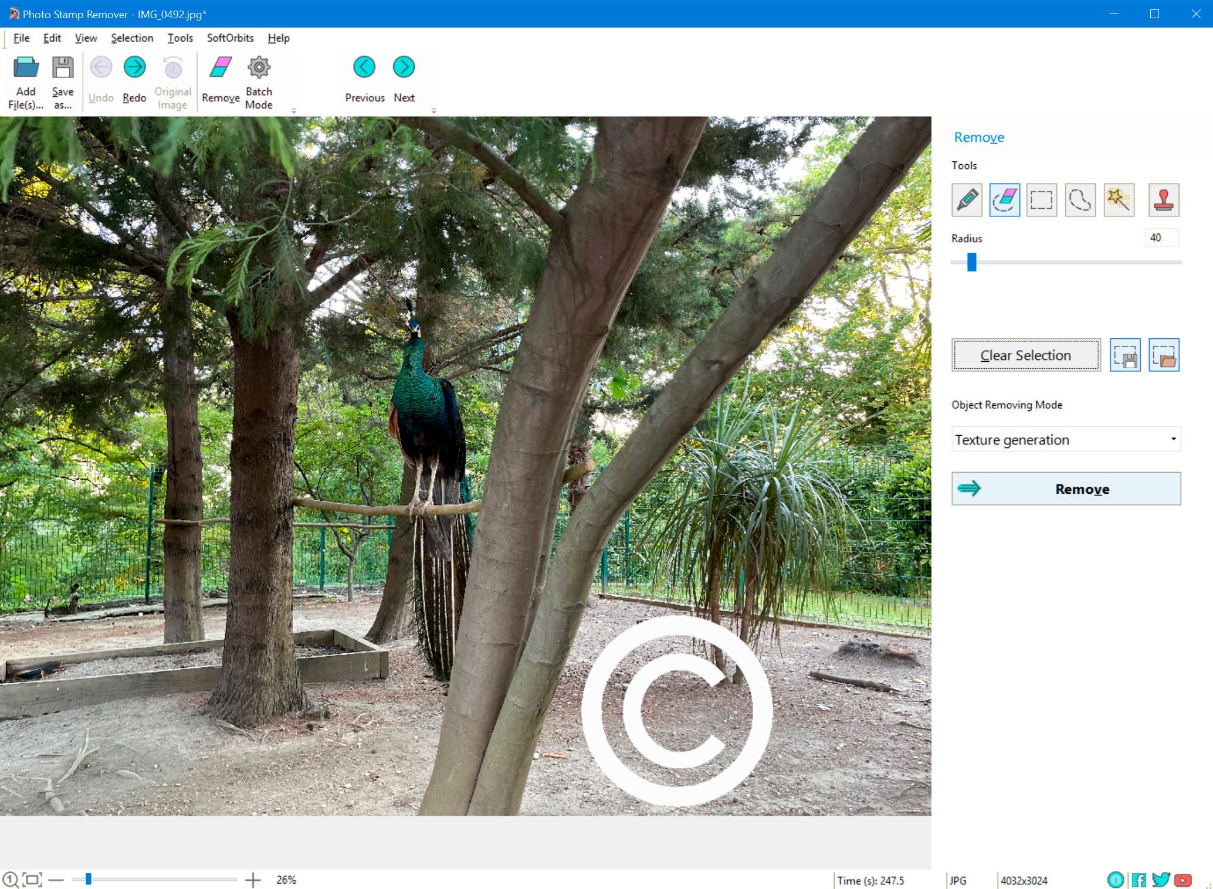
Task: Open the Selection menu
Action: coord(132,38)
